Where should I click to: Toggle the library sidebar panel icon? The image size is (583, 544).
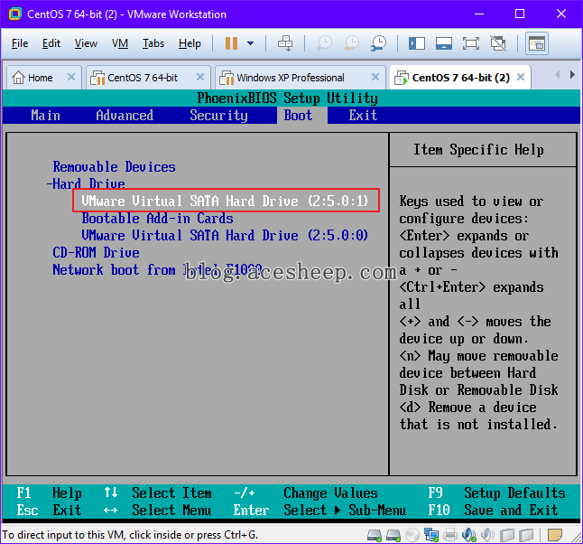coord(417,43)
